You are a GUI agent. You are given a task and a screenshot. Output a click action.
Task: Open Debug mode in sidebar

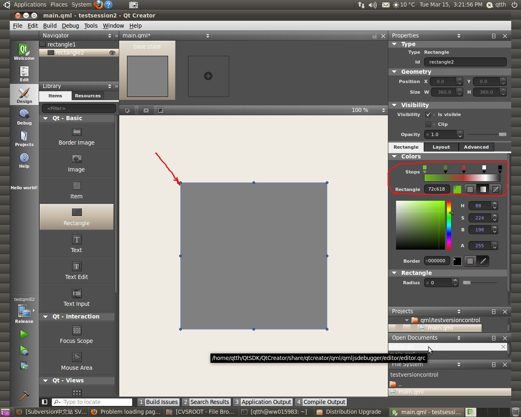(24, 117)
